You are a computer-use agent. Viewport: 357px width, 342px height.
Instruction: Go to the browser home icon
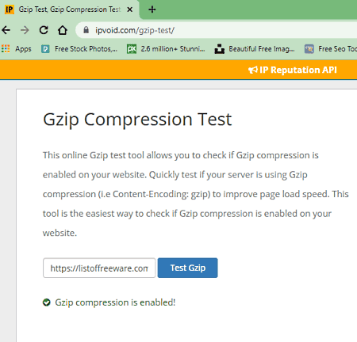(63, 30)
